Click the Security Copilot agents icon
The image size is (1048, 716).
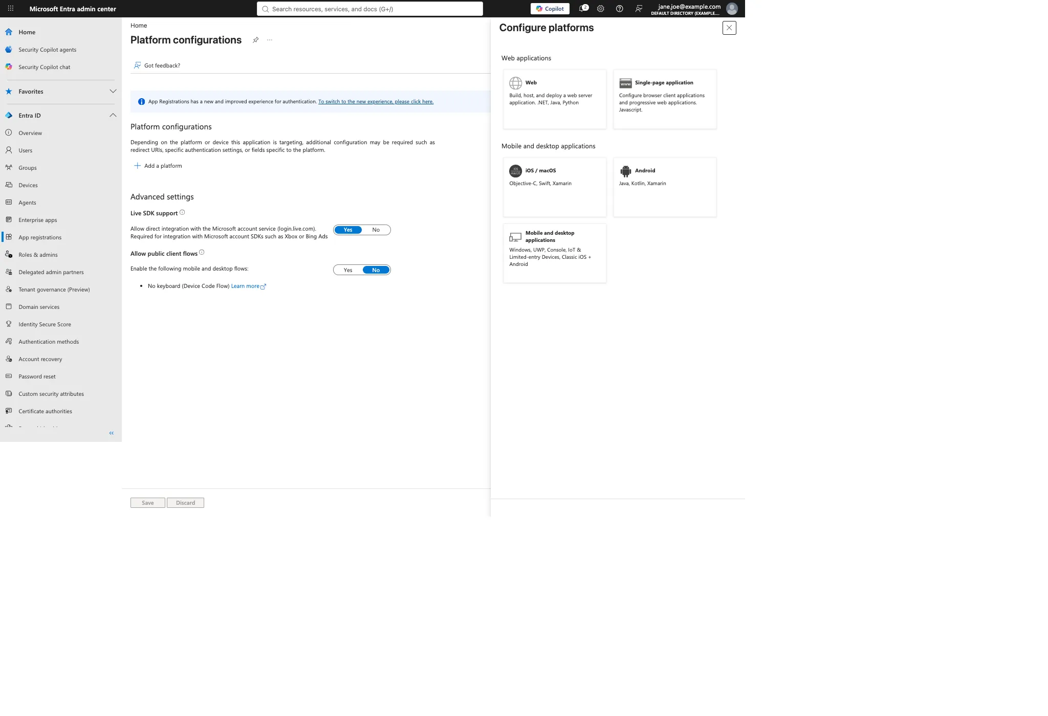(9, 50)
